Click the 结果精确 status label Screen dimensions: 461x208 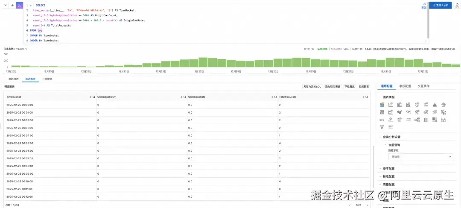click(322, 49)
